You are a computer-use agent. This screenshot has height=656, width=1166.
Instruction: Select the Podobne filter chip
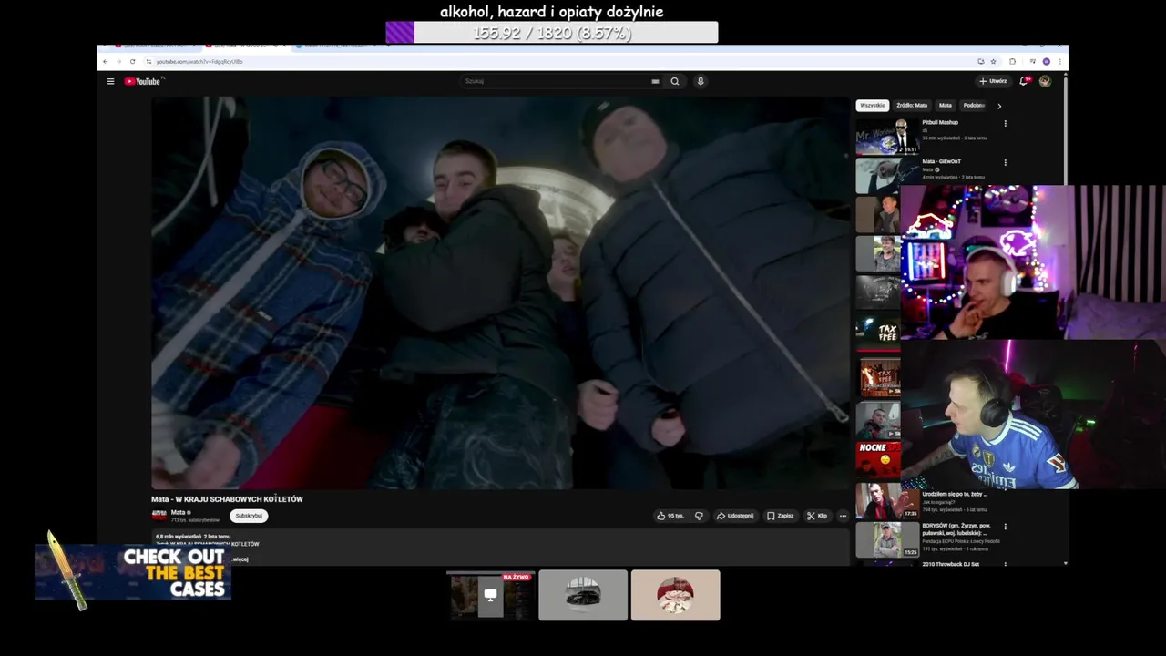974,106
